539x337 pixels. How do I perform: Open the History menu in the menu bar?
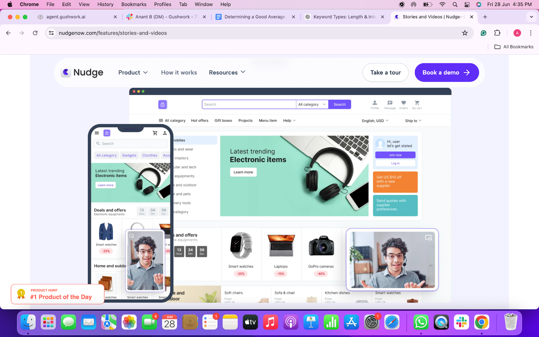tap(105, 4)
